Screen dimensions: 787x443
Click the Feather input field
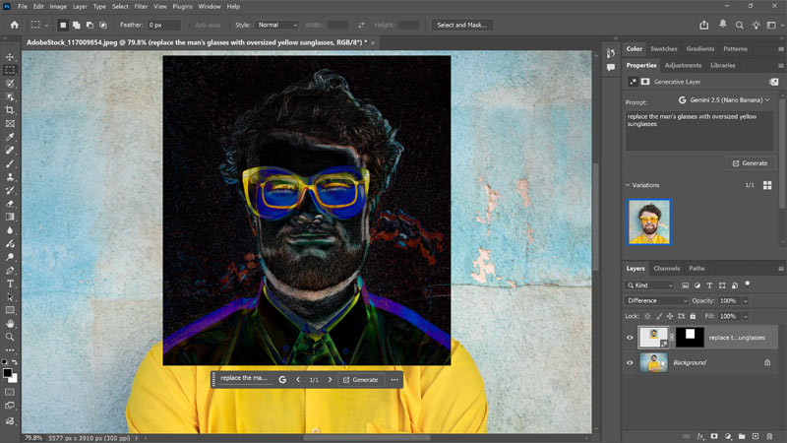click(163, 25)
